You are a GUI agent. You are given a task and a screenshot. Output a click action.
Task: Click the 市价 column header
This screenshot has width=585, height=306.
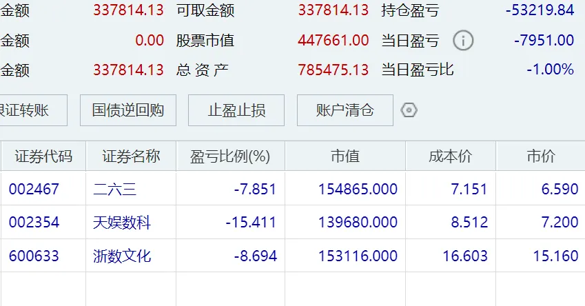point(540,156)
